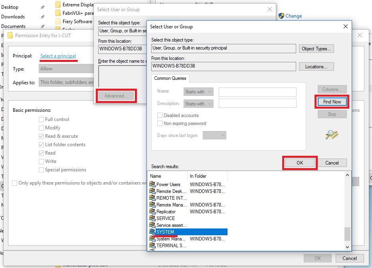The width and height of the screenshot is (372, 268).
Task: Select the Power Users group icon
Action: (153, 184)
